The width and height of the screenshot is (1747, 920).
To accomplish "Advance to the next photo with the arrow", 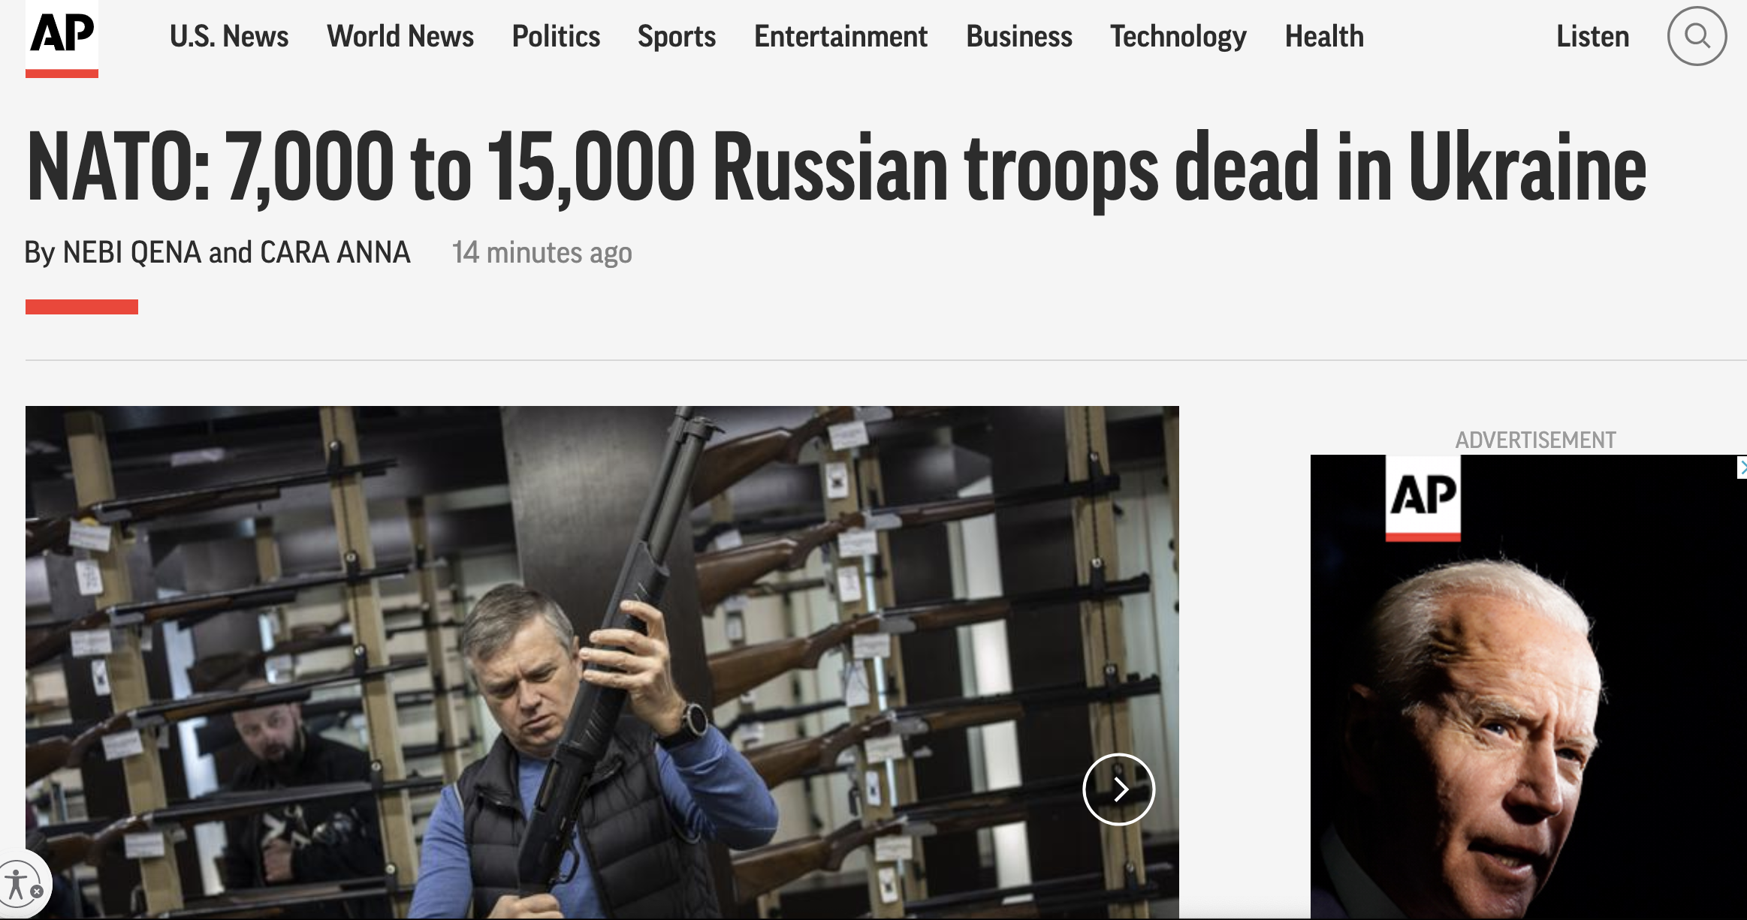I will tap(1118, 789).
